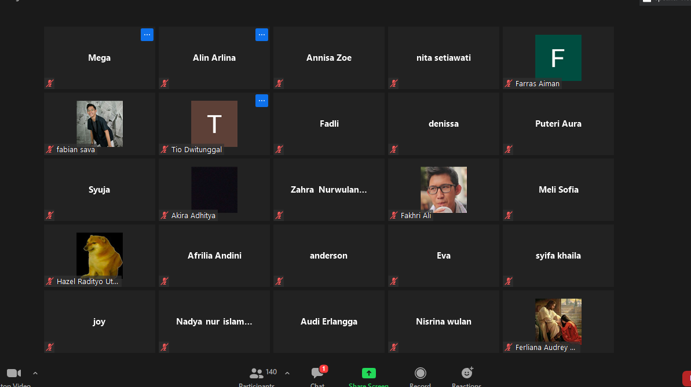Click muted mic icon beside Hazel Radityo
691x387 pixels.
point(50,281)
